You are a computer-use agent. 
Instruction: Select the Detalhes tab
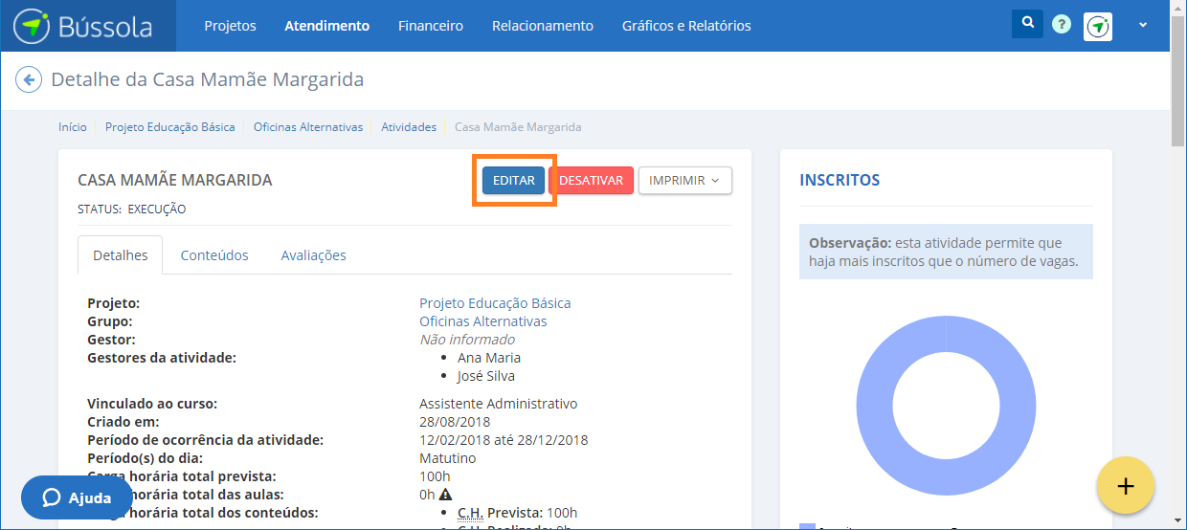(121, 255)
